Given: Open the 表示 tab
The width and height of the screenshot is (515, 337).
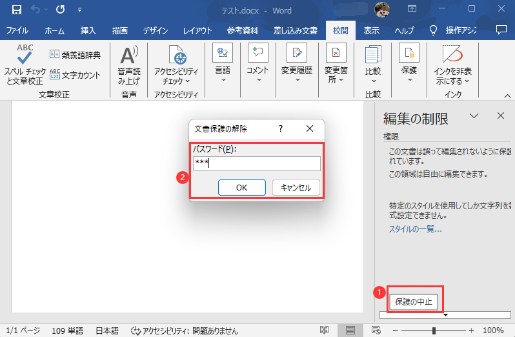Looking at the screenshot, I should coord(372,30).
